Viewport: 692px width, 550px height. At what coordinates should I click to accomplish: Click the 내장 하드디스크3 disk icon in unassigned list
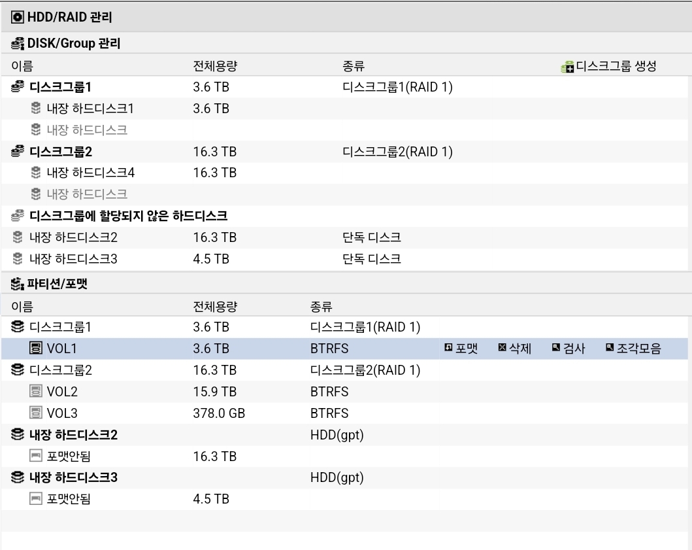17,258
